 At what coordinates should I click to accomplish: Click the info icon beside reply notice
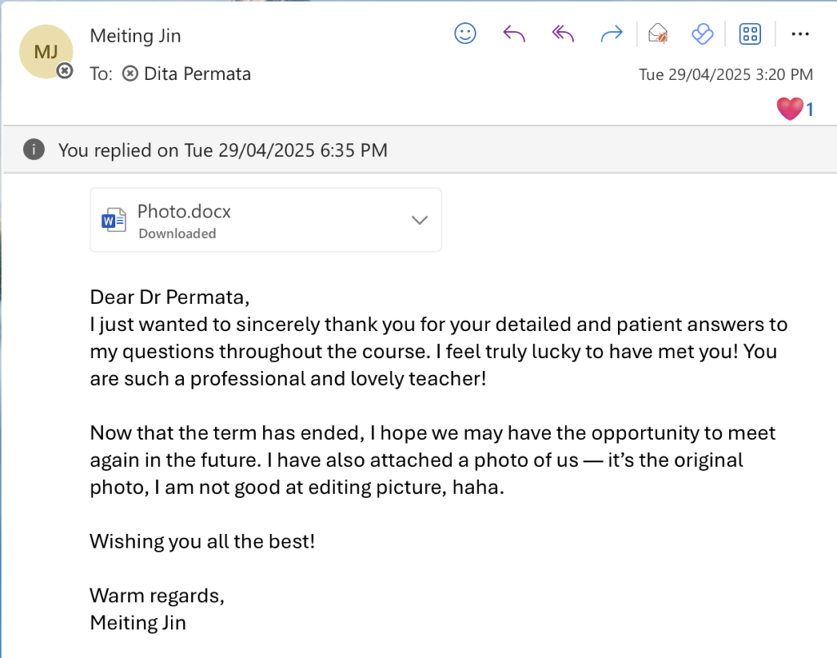tap(34, 150)
